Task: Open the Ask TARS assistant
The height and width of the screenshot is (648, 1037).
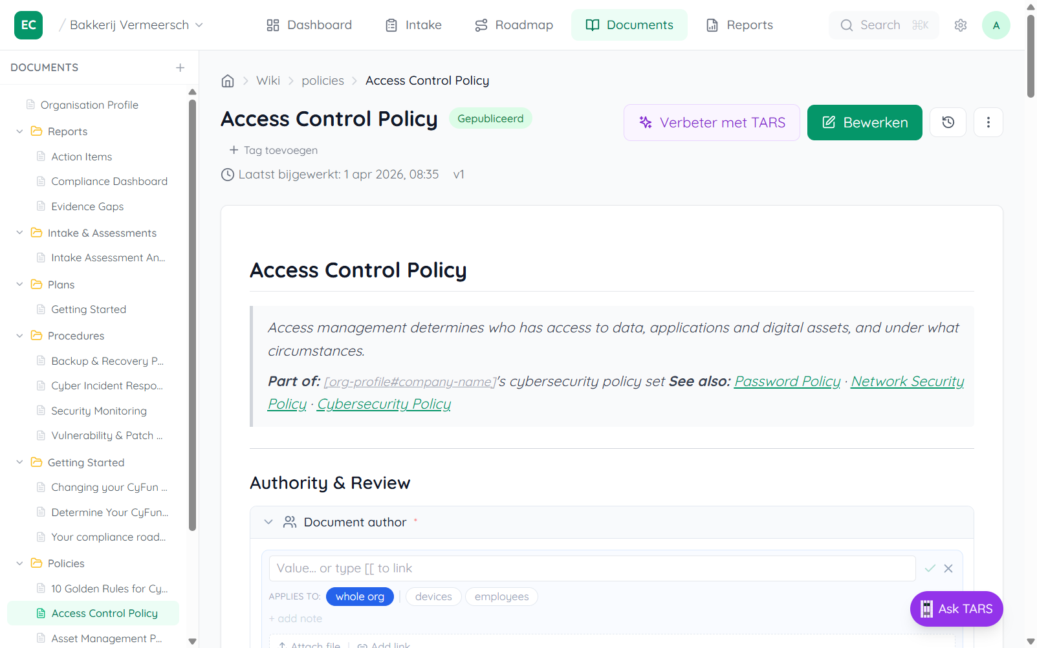Action: coord(955,609)
